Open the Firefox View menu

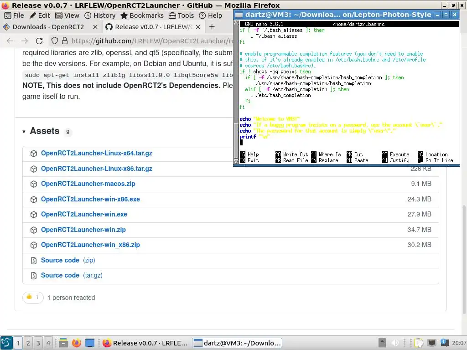(x=67, y=15)
